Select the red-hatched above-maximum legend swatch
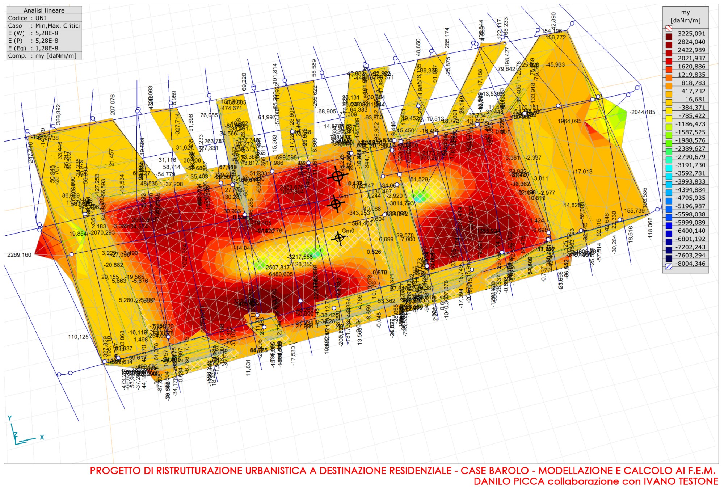 [x=669, y=28]
